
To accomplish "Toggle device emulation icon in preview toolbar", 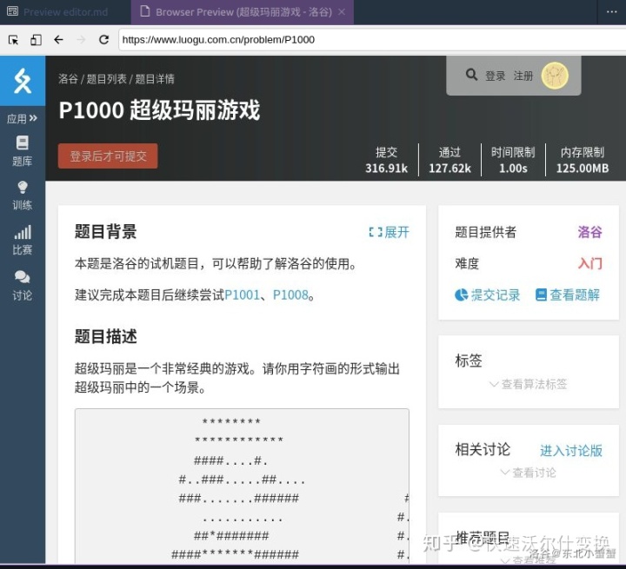I will tap(36, 40).
